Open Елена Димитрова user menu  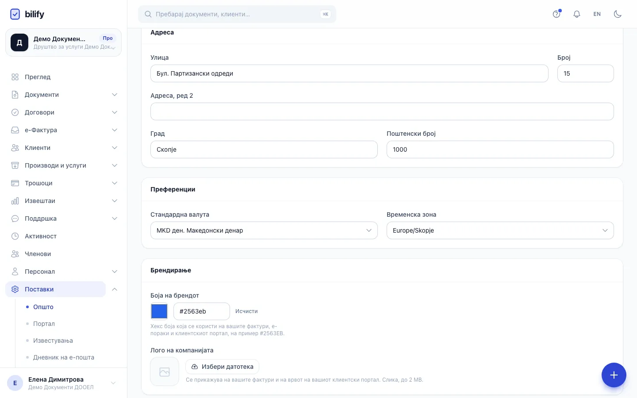(63, 383)
